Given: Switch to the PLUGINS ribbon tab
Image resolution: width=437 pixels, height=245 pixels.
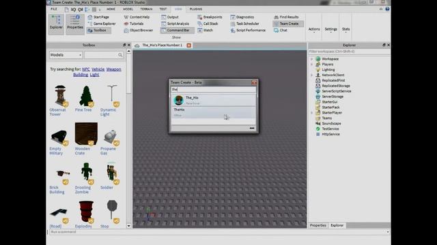Looking at the screenshot, I should coord(196,9).
